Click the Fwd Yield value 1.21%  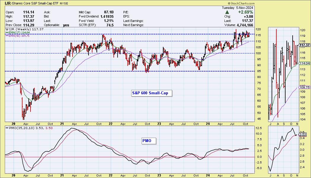pos(109,21)
